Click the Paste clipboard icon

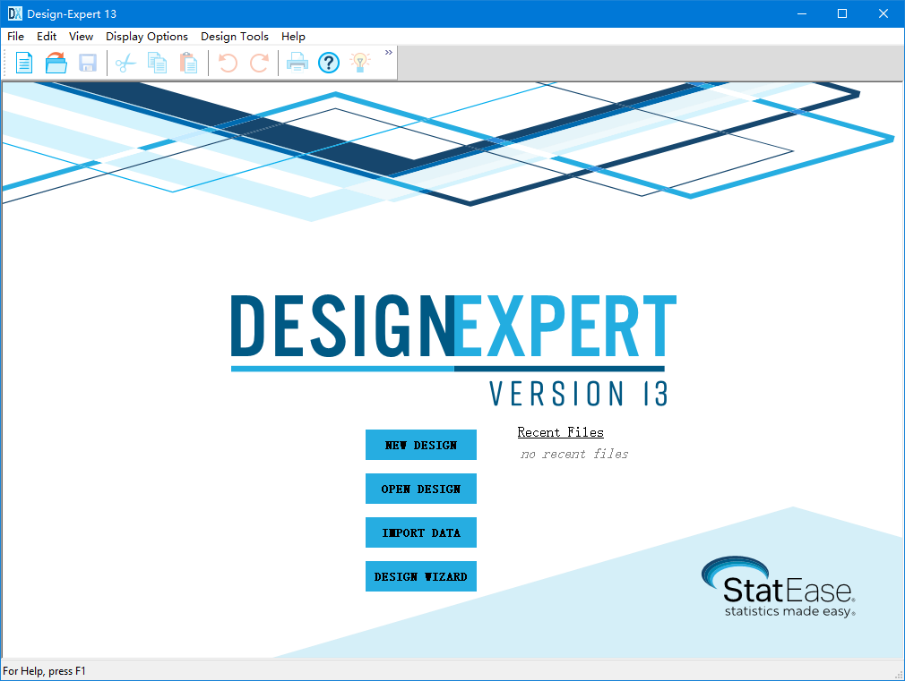(189, 63)
